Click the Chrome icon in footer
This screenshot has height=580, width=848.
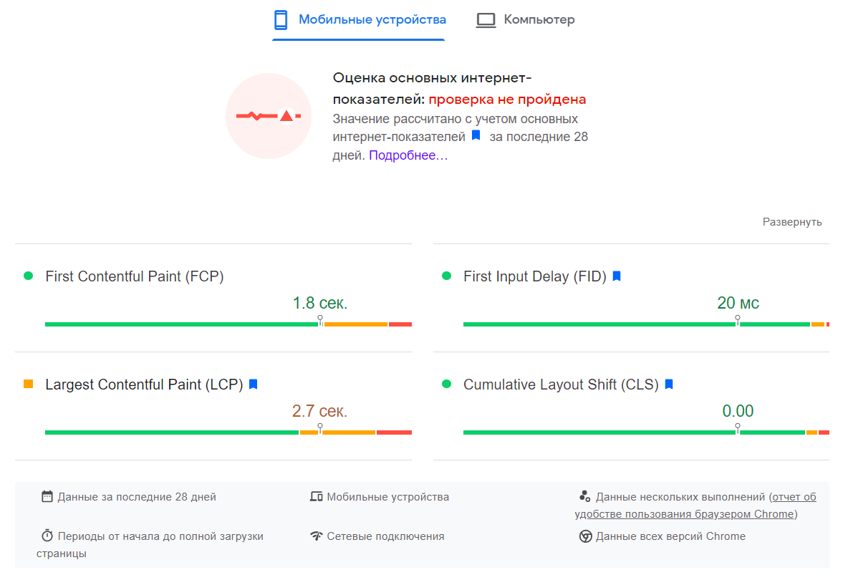[x=585, y=536]
